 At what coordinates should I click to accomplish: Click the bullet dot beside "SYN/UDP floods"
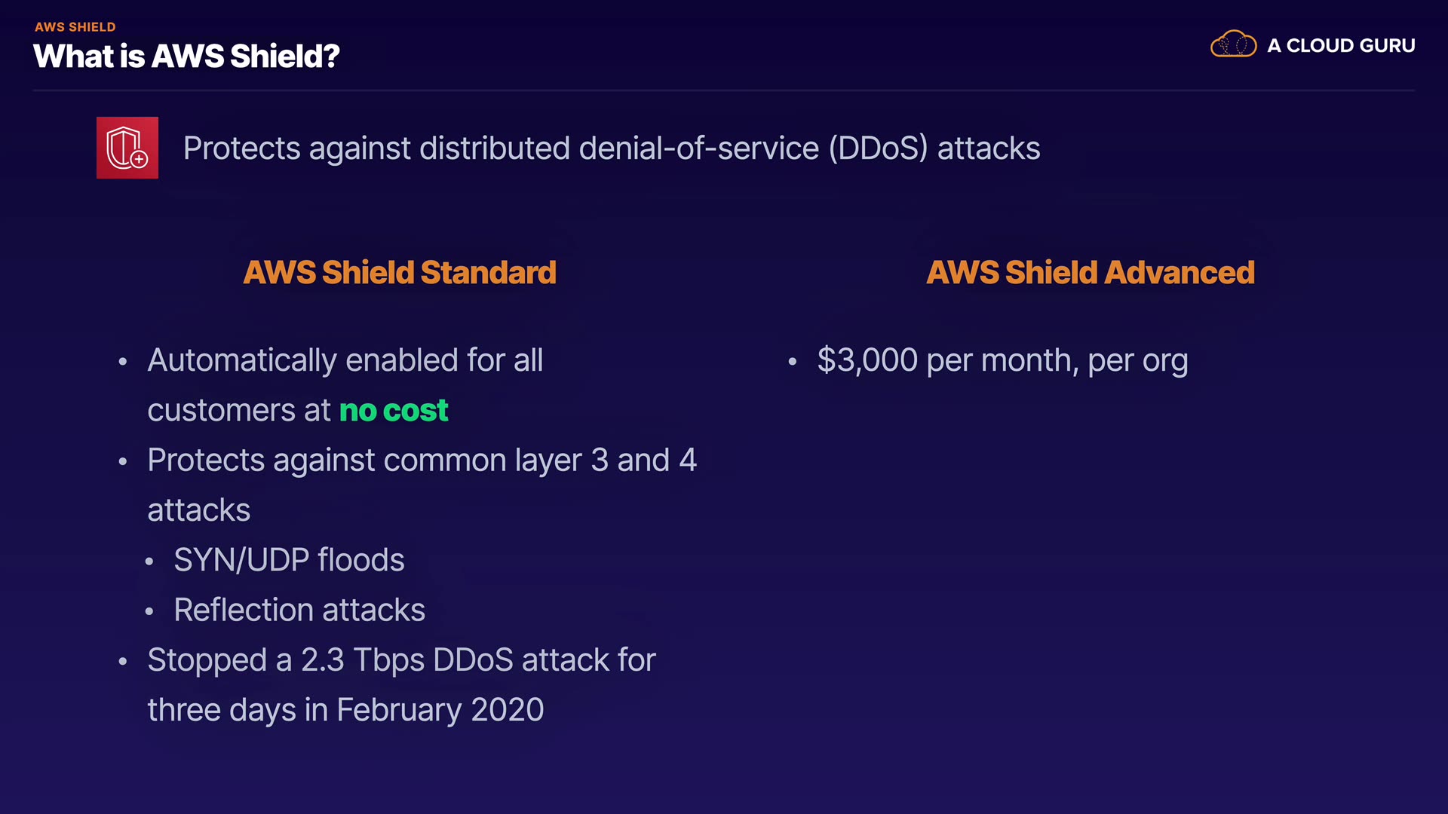(x=149, y=562)
